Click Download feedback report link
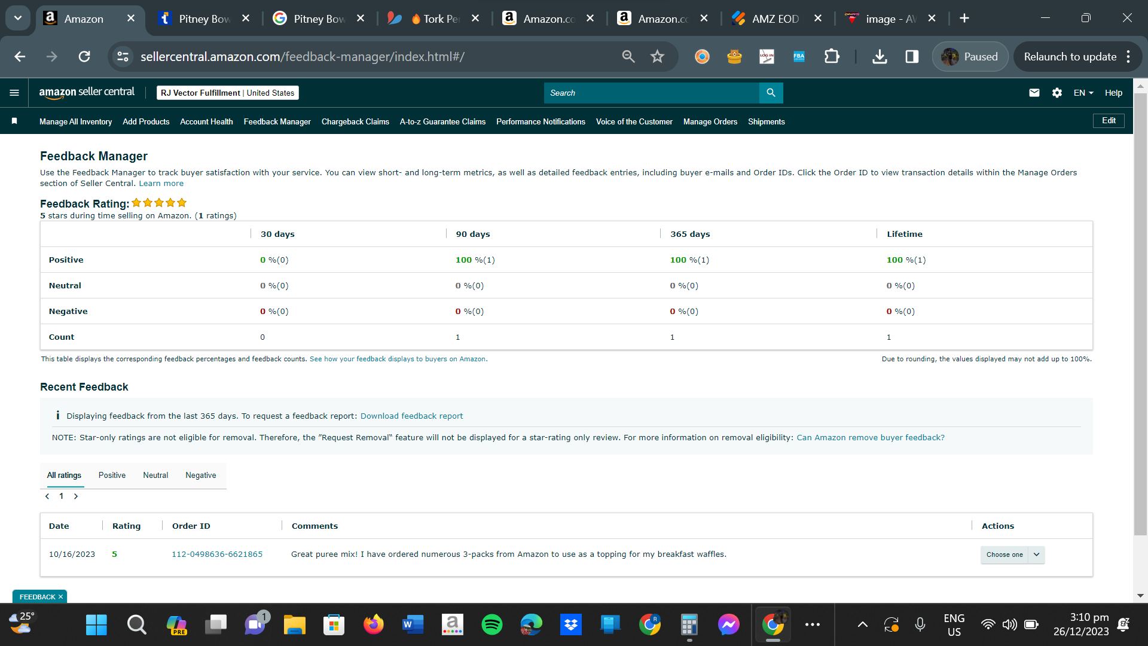 pos(411,416)
